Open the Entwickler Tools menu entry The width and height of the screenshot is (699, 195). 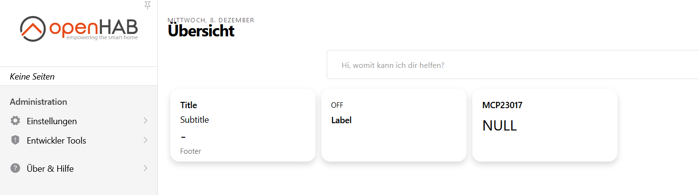[56, 140]
